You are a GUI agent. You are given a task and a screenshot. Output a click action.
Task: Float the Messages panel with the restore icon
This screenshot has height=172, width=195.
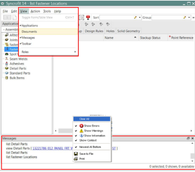pos(188,138)
